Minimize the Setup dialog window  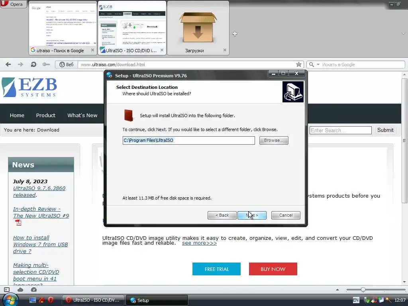click(x=273, y=74)
